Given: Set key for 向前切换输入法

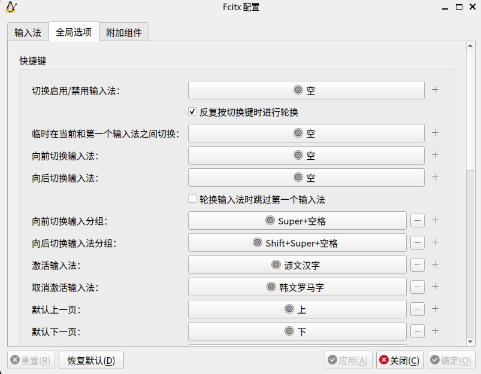Looking at the screenshot, I should coord(306,155).
